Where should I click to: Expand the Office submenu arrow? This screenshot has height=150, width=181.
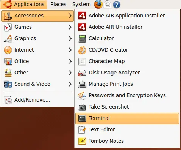(70, 61)
